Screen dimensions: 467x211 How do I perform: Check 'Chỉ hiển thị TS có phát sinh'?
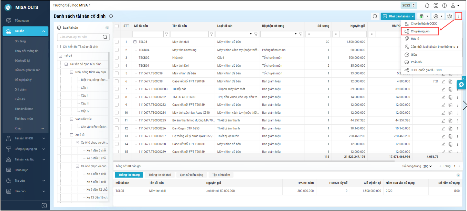click(59, 47)
